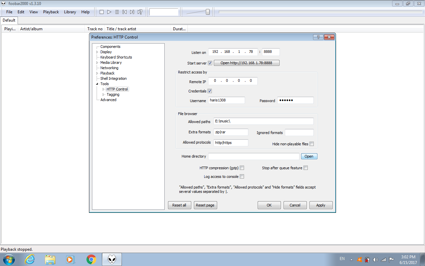Click the Reset page button
Viewport: 425px width, 266px height.
(205, 205)
